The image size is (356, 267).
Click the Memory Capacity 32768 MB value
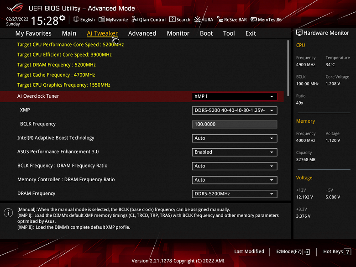pos(306,160)
